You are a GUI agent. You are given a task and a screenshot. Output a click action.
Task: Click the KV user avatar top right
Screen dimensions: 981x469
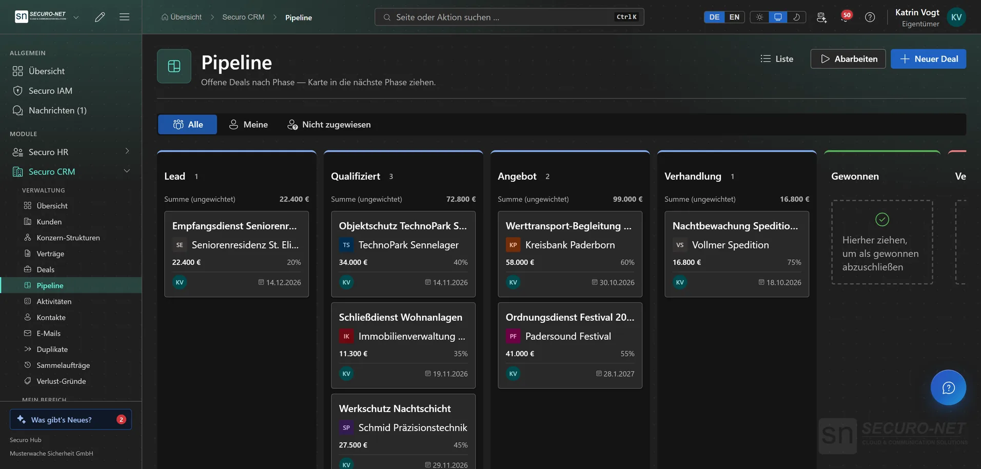coord(956,17)
